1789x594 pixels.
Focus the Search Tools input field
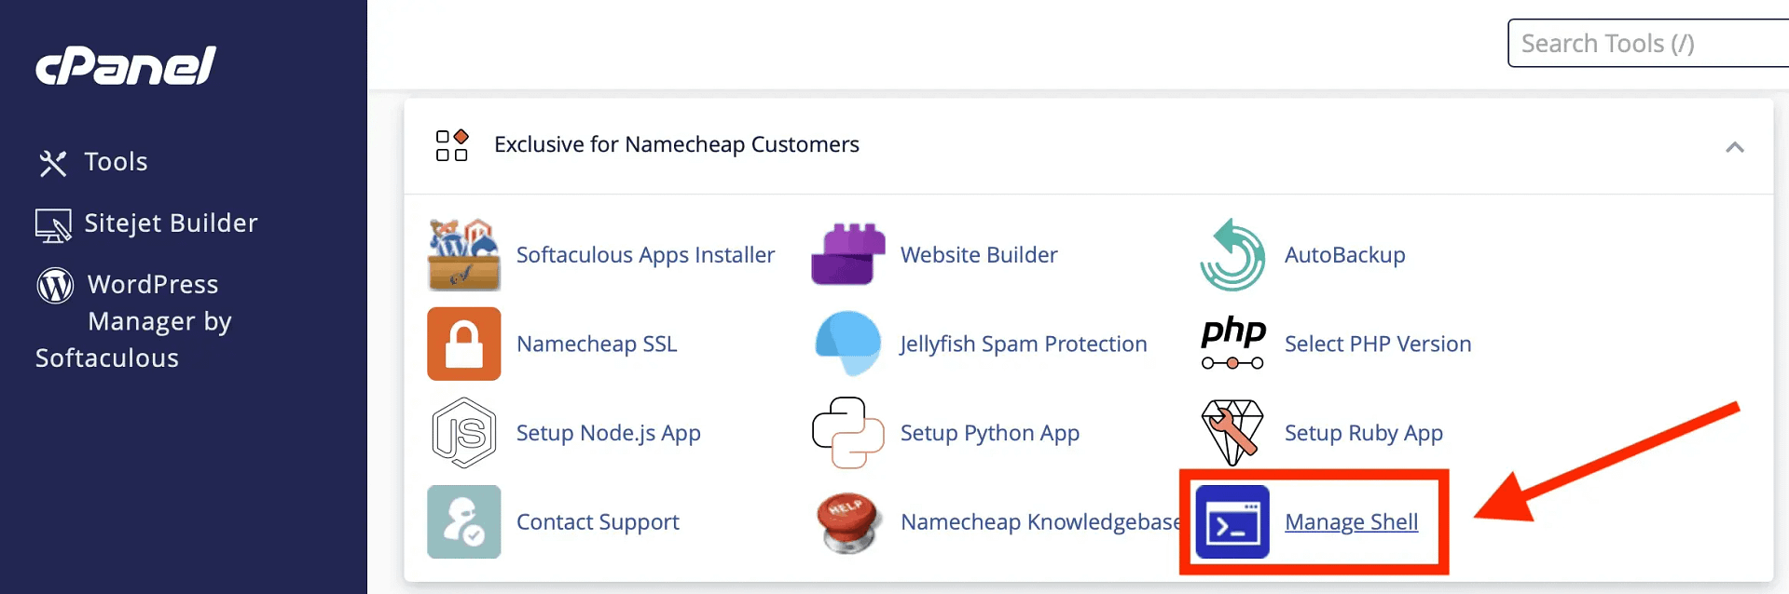1648,43
